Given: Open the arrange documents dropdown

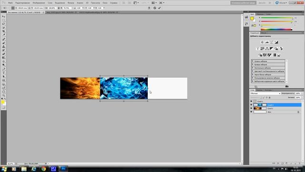Looking at the screenshot, I should 154,3.
